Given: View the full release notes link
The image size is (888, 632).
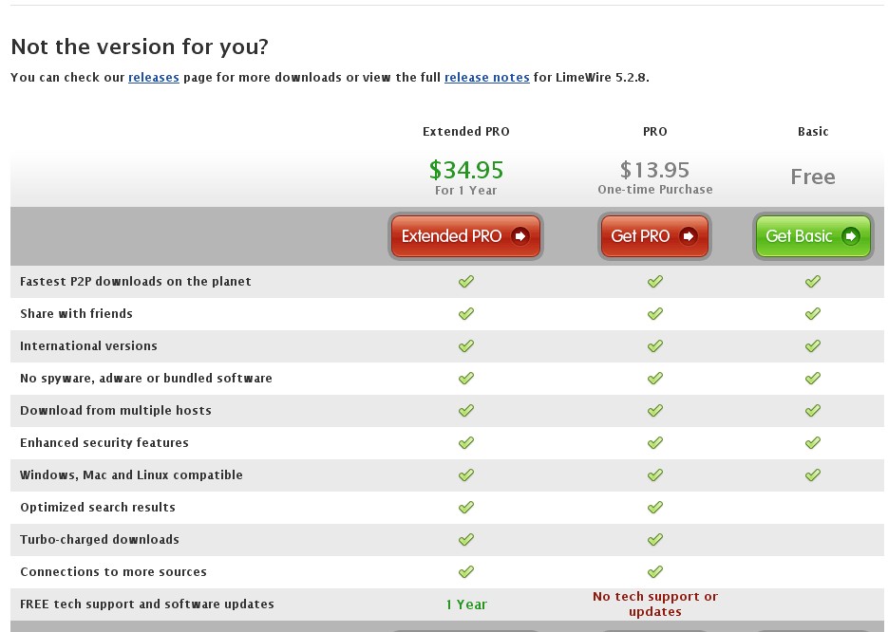Looking at the screenshot, I should [487, 77].
